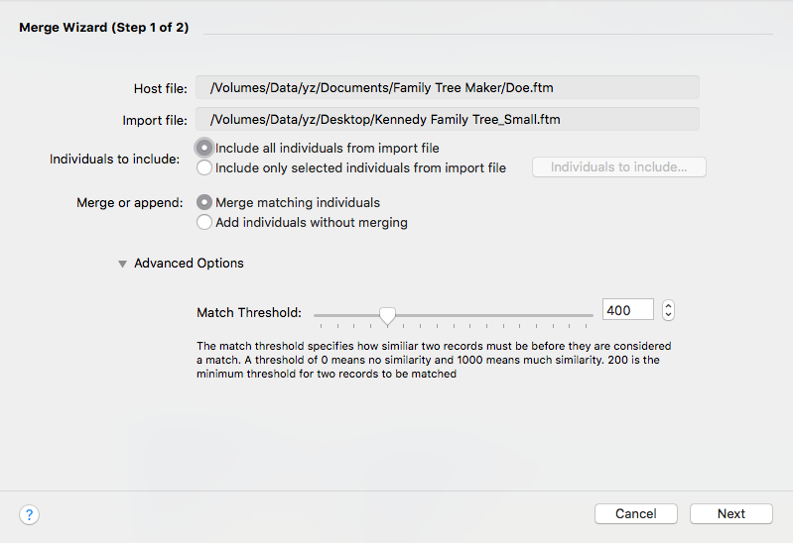Click the Match Threshold slider thumb
The width and height of the screenshot is (793, 543).
pos(387,316)
